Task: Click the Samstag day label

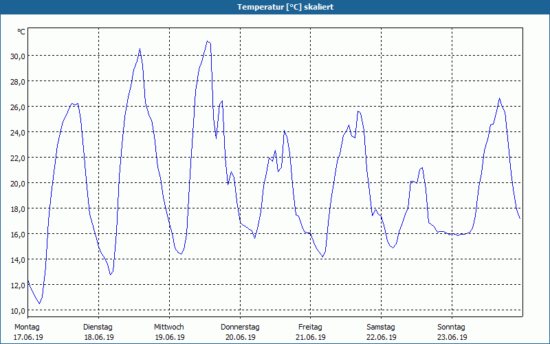Action: tap(381, 327)
